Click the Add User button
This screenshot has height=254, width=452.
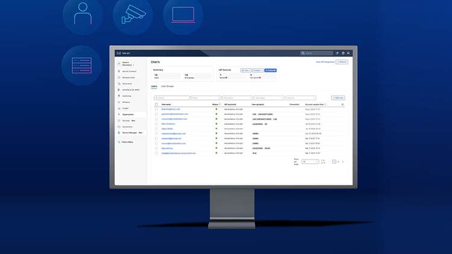[338, 98]
